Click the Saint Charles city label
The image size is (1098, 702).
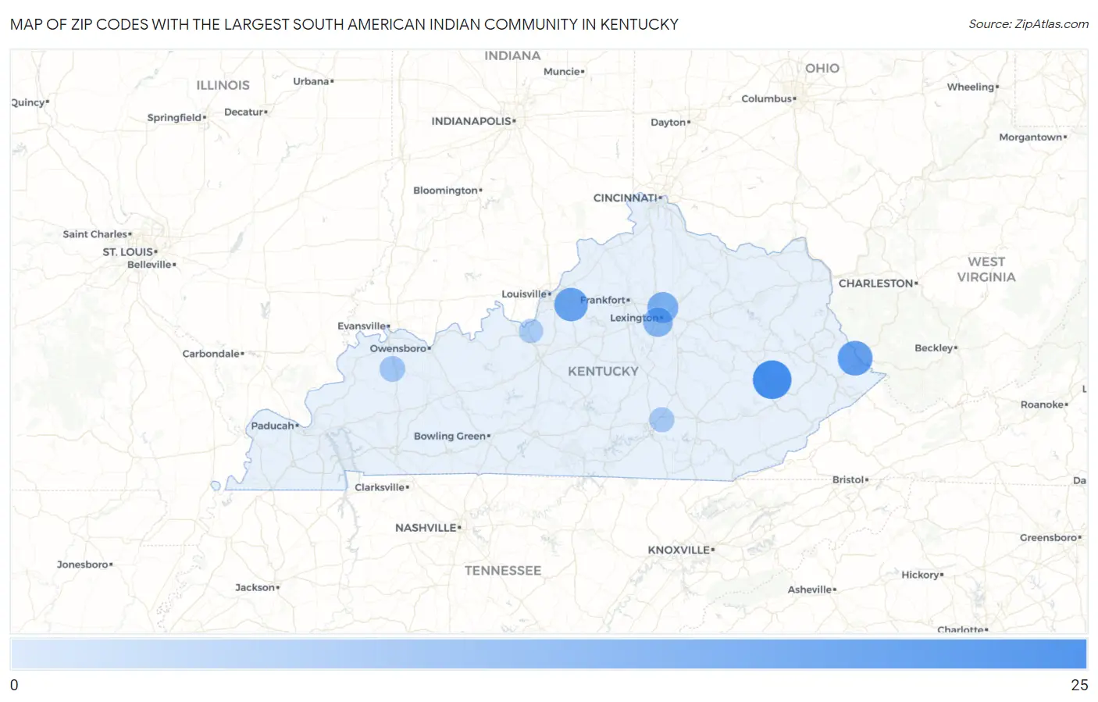[x=95, y=234]
